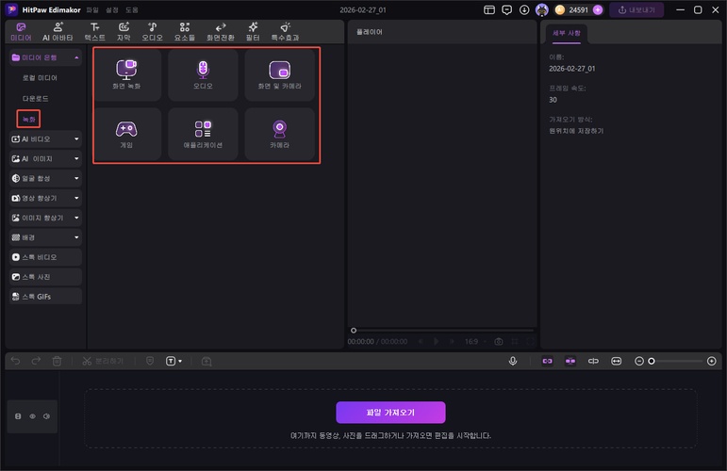Click the 내보내기 export button
The width and height of the screenshot is (727, 471).
(x=636, y=9)
